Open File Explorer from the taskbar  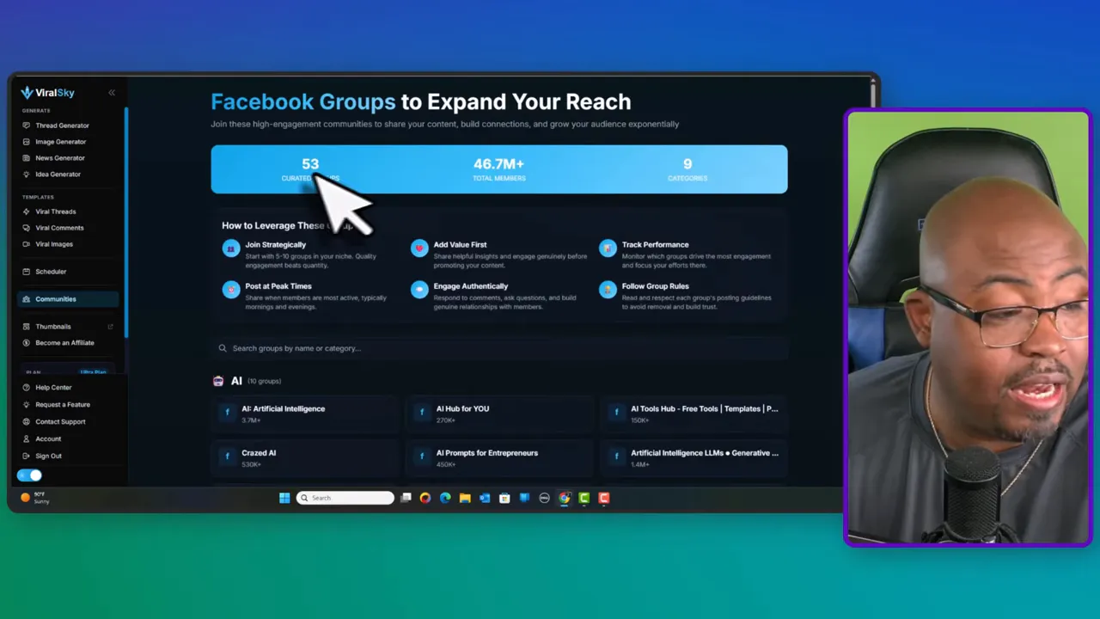tap(465, 498)
